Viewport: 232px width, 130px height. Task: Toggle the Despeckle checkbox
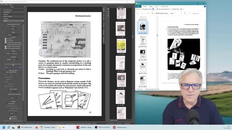pyautogui.click(x=10, y=119)
